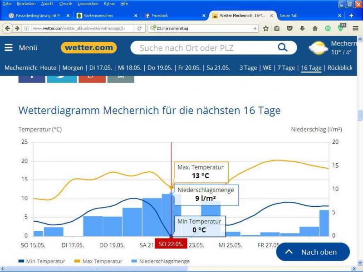Open the Chronik menu
This screenshot has width=363, height=272.
pos(65,4)
